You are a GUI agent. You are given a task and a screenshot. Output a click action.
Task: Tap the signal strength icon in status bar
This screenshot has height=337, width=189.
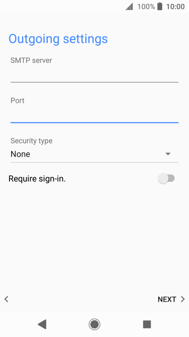click(129, 6)
